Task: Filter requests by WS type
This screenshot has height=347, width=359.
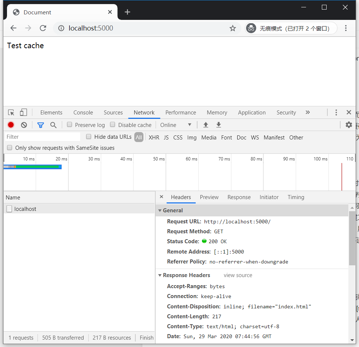Action: [x=255, y=137]
